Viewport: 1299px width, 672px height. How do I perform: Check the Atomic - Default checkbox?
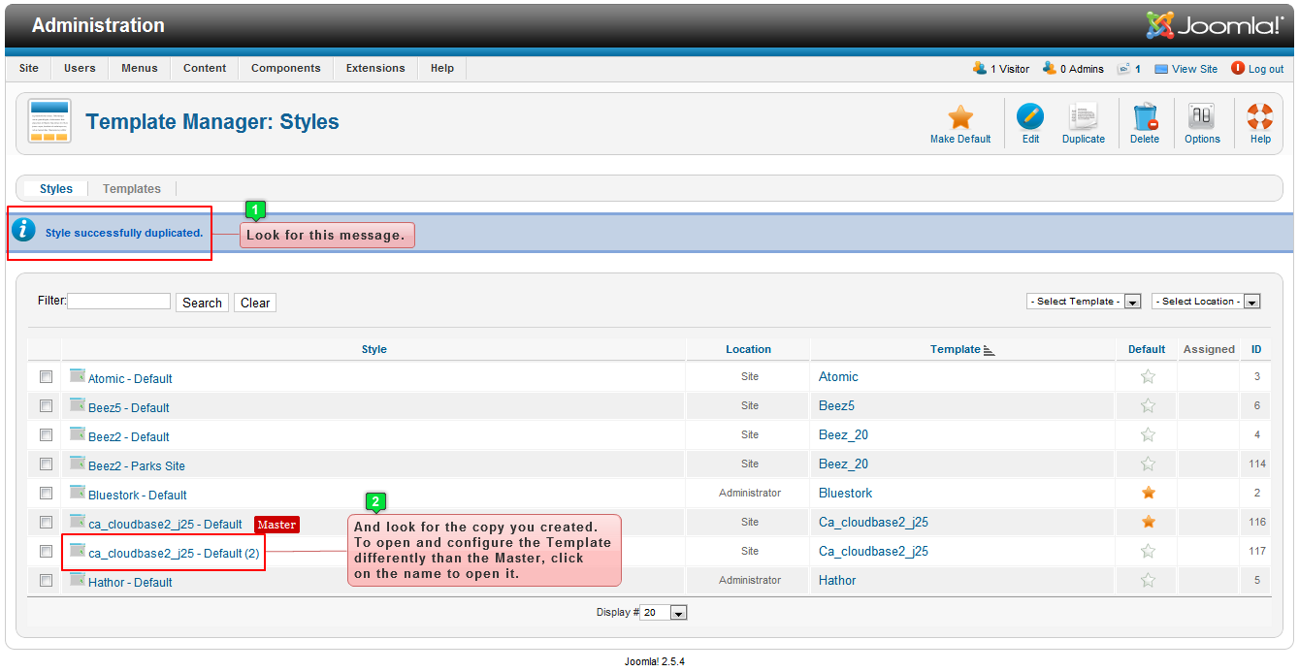point(46,376)
